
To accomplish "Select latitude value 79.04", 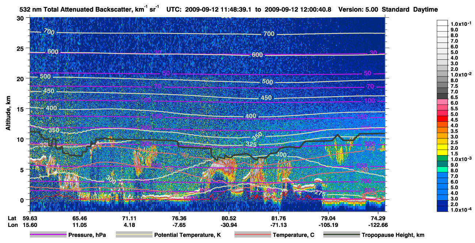I will click(x=328, y=218).
